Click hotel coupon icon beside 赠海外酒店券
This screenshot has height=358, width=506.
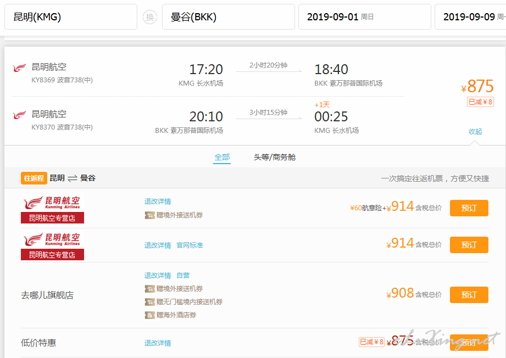pyautogui.click(x=149, y=315)
